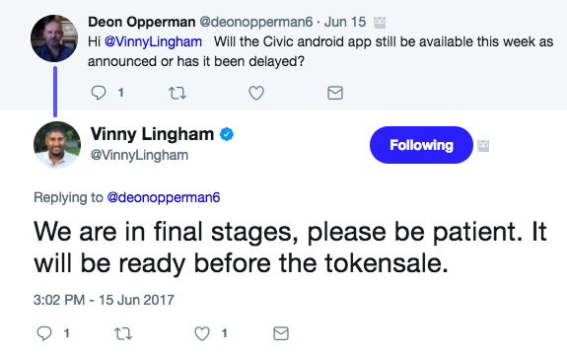Image resolution: width=567 pixels, height=358 pixels.
Task: Retweet Vinny Lingham's reply
Action: (x=123, y=333)
